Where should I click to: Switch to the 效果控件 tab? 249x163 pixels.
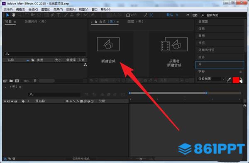tap(36, 22)
